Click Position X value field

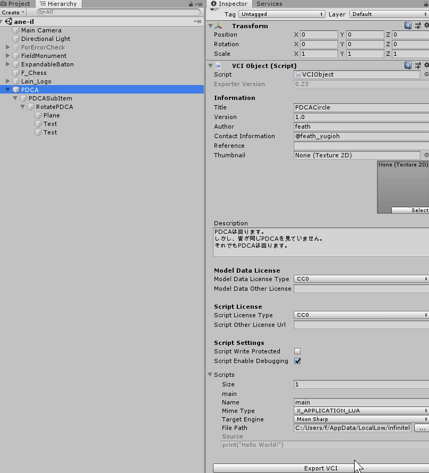point(319,35)
